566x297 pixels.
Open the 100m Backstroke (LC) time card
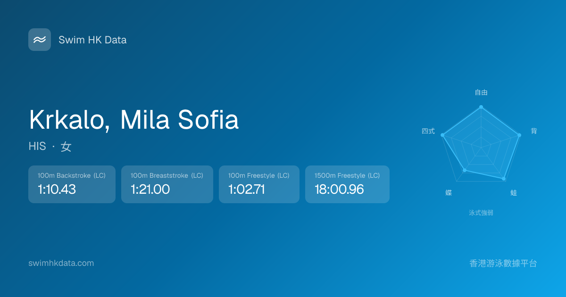coord(72,184)
